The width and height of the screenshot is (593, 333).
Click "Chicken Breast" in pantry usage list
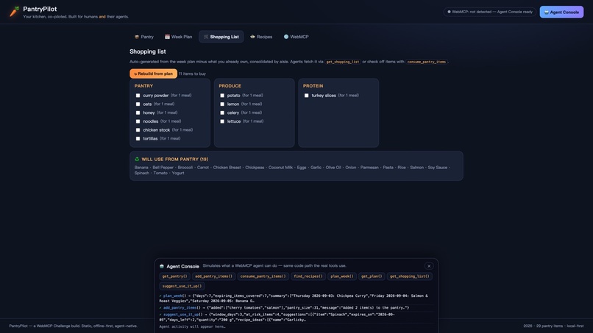[x=227, y=168]
